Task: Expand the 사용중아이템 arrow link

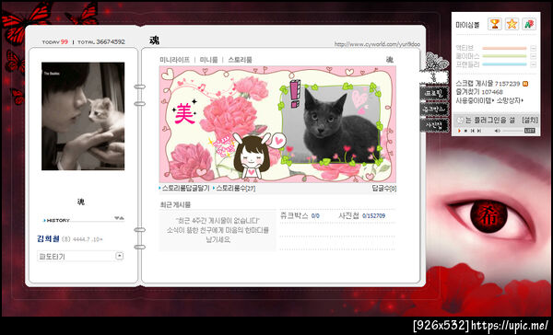Action: click(475, 100)
